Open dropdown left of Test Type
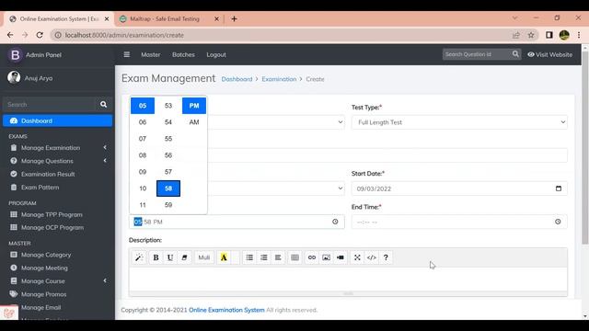Screen dimensions: 589x331 275,122
